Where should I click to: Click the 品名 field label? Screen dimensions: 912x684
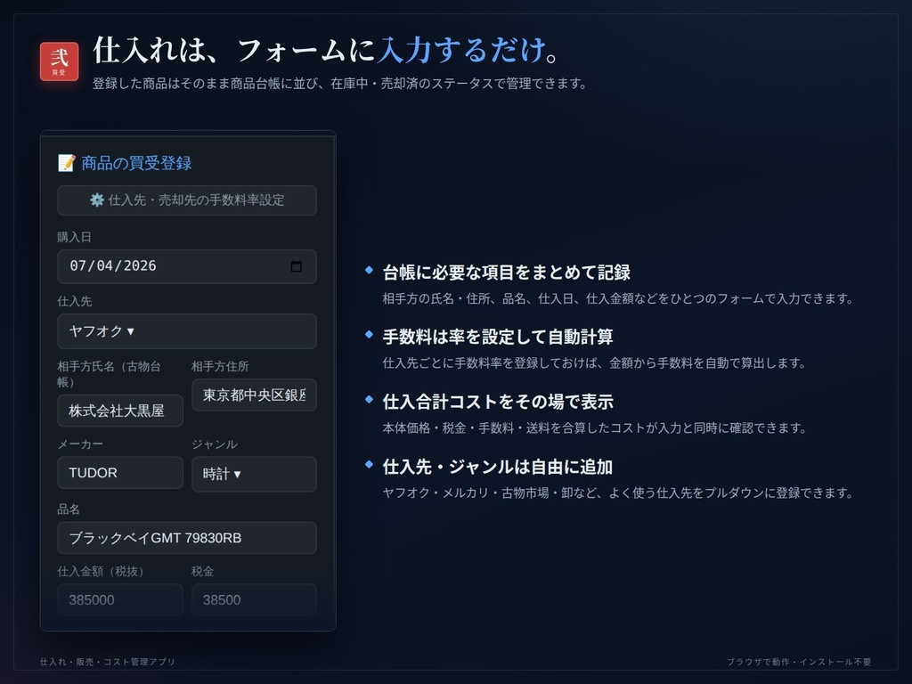pos(69,509)
